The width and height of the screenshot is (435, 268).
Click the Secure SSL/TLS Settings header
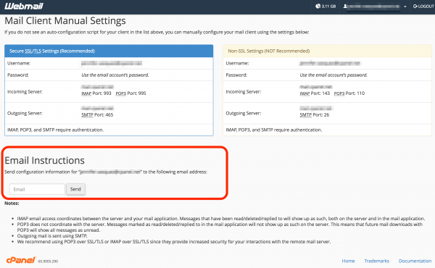tap(109, 51)
